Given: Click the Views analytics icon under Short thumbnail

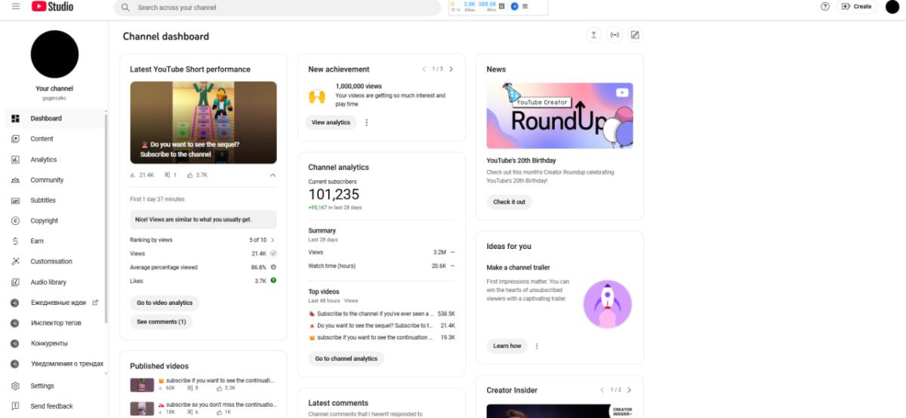Looking at the screenshot, I should coord(133,175).
